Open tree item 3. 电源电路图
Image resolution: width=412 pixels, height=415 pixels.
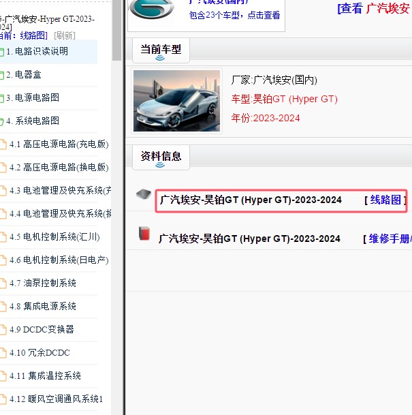pyautogui.click(x=33, y=97)
